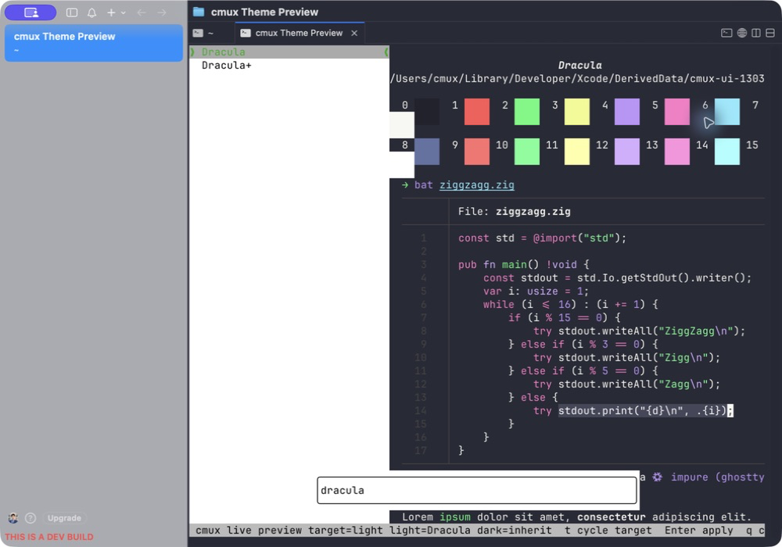The height and width of the screenshot is (547, 782).
Task: Click the Upgrade button
Action: pyautogui.click(x=64, y=518)
